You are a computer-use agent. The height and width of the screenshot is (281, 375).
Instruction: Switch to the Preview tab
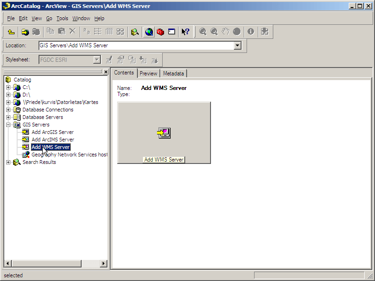pyautogui.click(x=148, y=74)
